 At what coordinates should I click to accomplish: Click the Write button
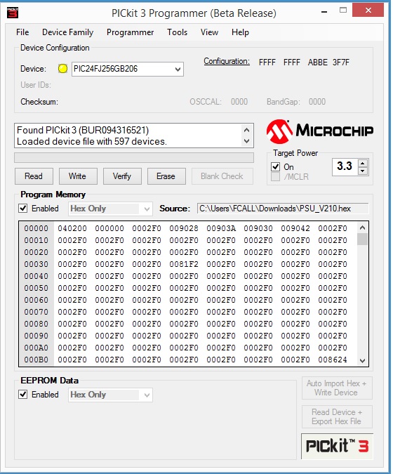(78, 176)
